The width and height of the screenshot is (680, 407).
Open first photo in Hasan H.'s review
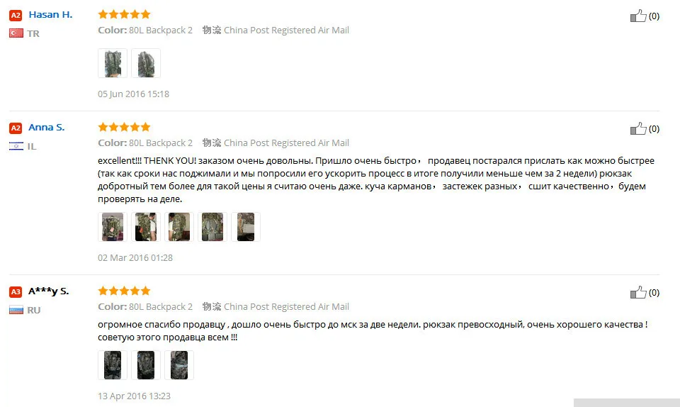pos(113,63)
